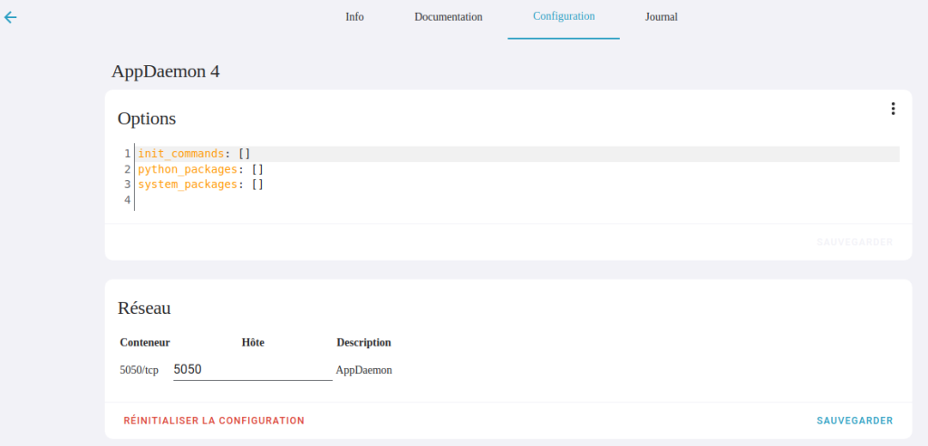Go back using the arrow icon
Screen dimensions: 928x446
point(11,17)
